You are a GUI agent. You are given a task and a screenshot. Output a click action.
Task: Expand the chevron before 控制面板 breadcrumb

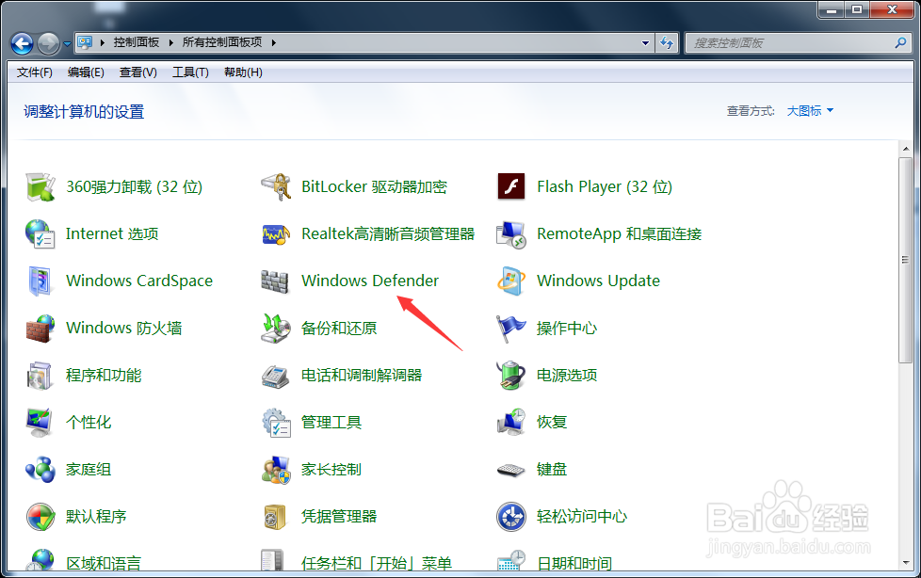point(103,42)
